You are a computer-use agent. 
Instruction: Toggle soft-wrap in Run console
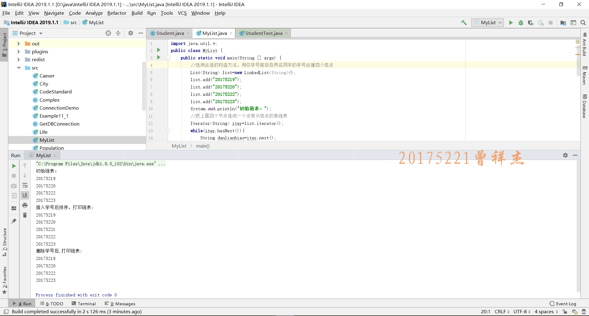tap(25, 186)
